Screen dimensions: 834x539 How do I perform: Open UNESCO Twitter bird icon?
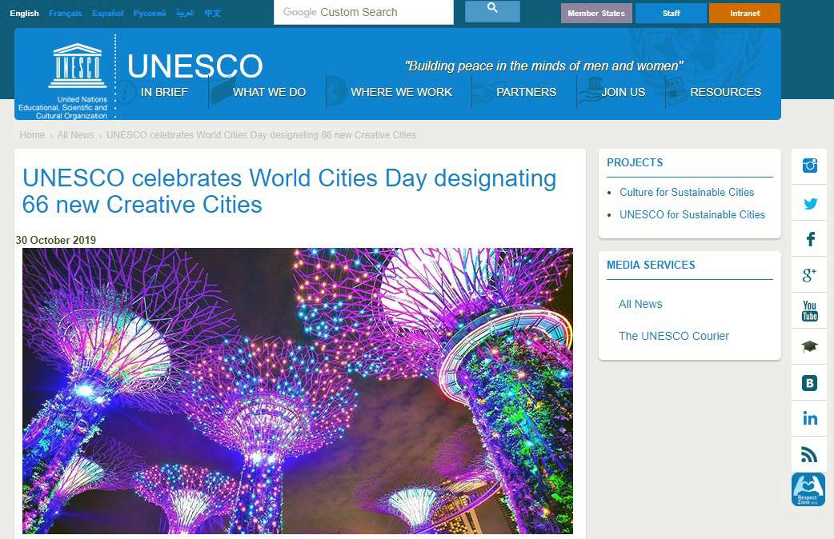(810, 204)
